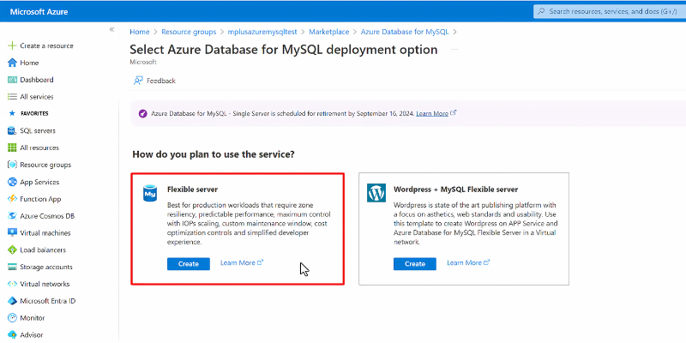The height and width of the screenshot is (343, 686).
Task: Click the 'Microsoft' publisher text under title
Action: 143,62
